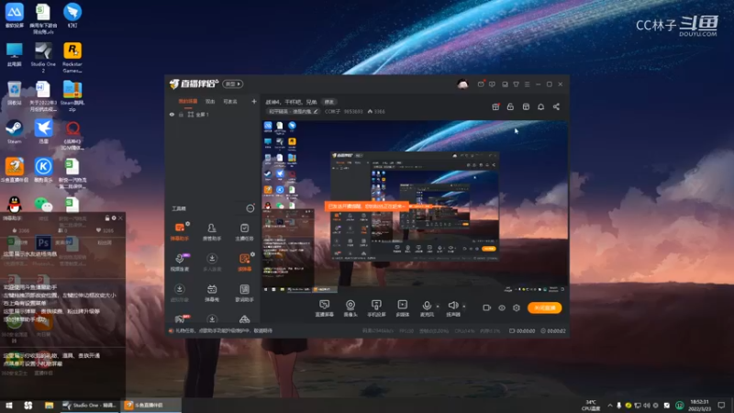
Task: Click the share icon in stream header
Action: (x=556, y=106)
